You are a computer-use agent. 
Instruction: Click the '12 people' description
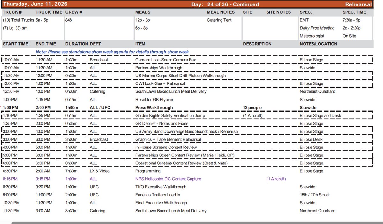coord(252,108)
